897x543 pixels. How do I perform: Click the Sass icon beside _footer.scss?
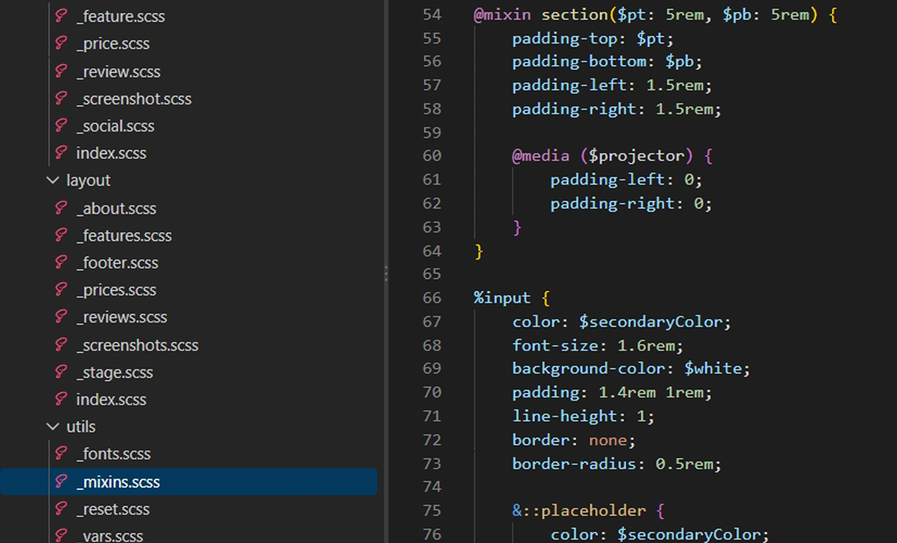pos(61,262)
